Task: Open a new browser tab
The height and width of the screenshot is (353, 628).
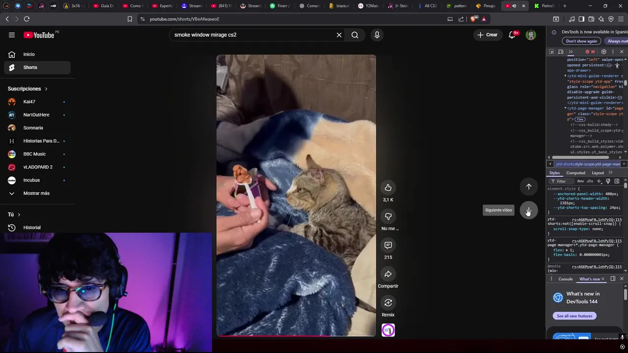Action: point(565,6)
